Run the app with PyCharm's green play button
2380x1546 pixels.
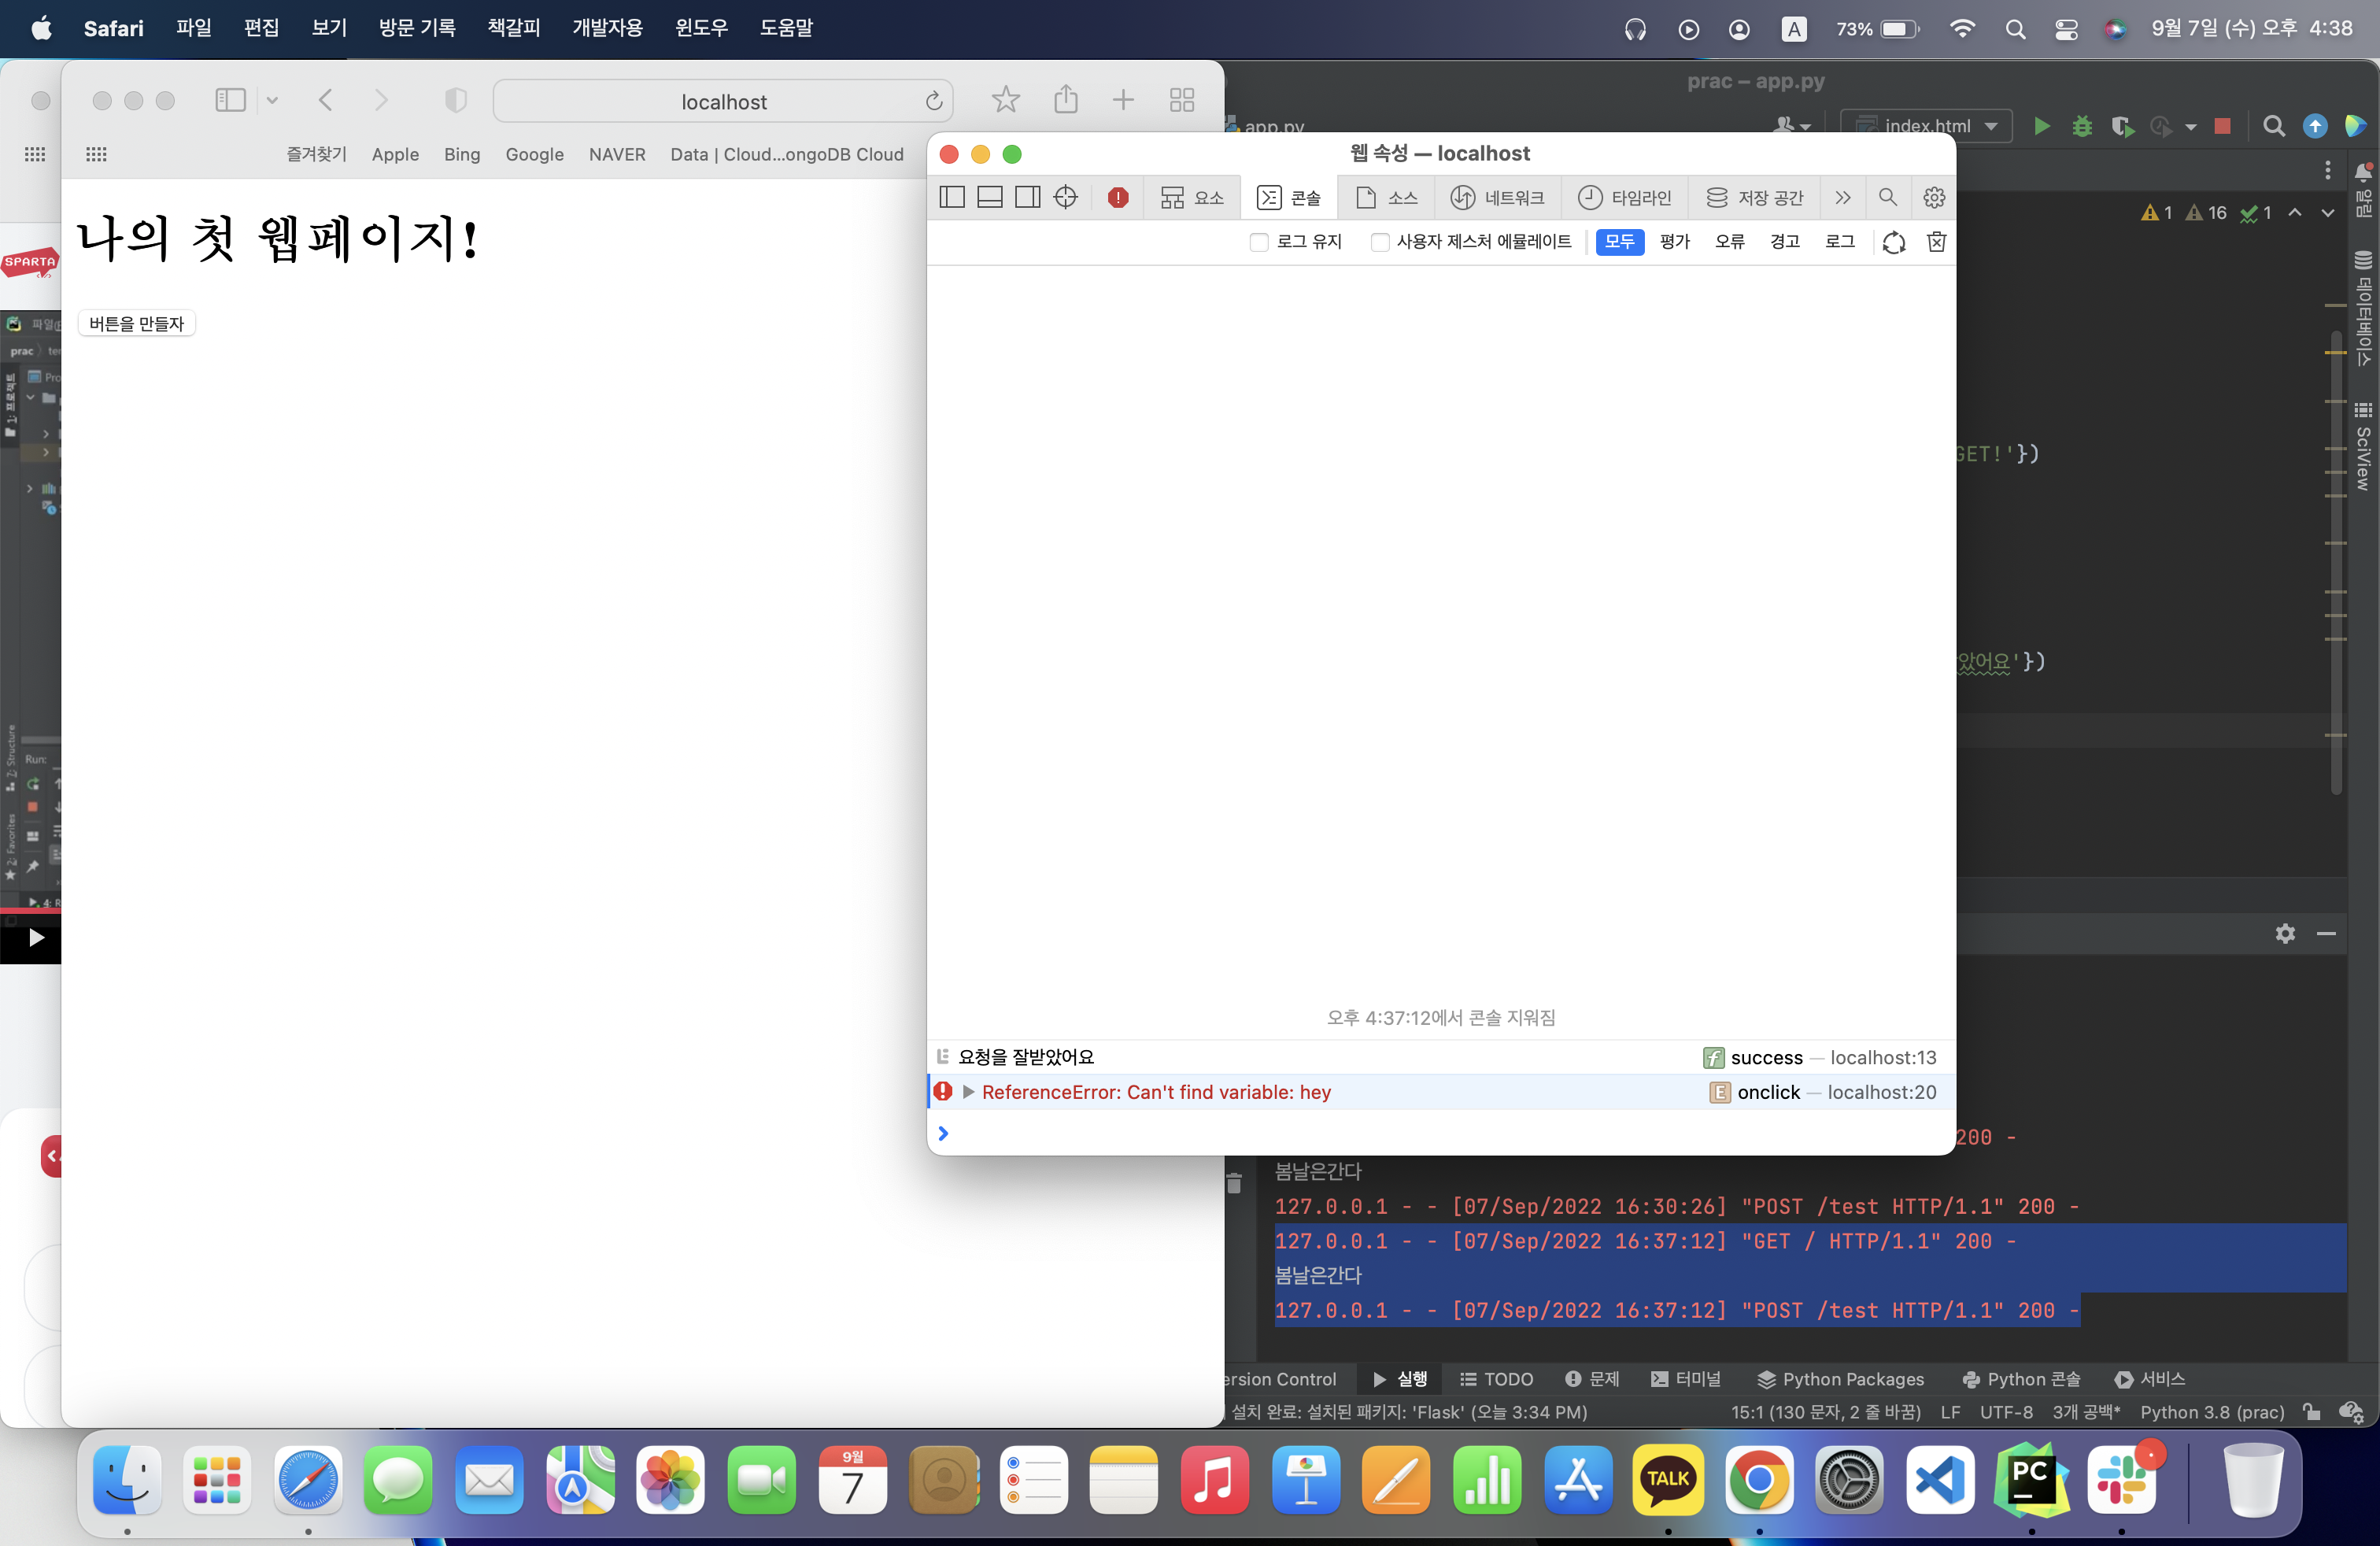[2042, 126]
